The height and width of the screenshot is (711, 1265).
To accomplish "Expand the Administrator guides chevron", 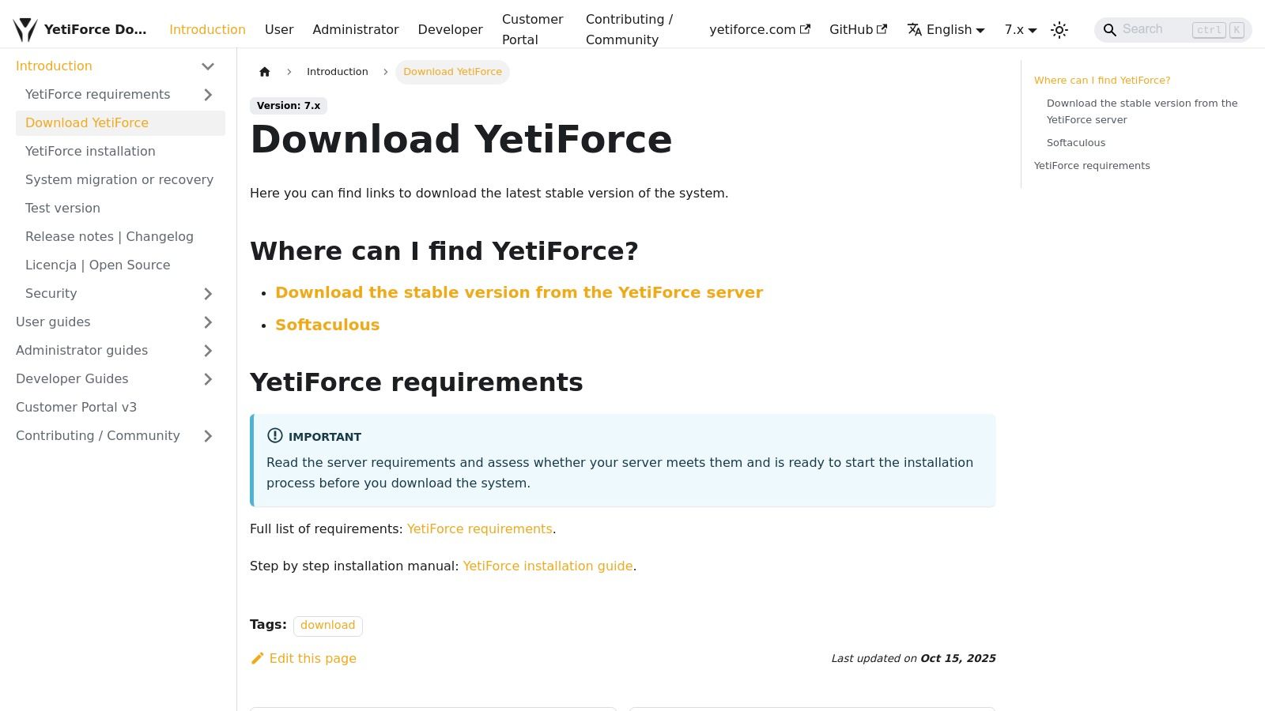I will point(208,350).
